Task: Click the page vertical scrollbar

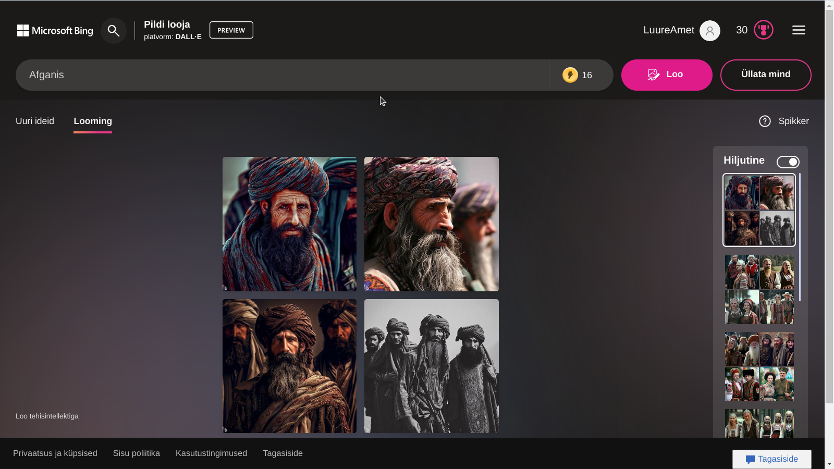Action: 829,208
